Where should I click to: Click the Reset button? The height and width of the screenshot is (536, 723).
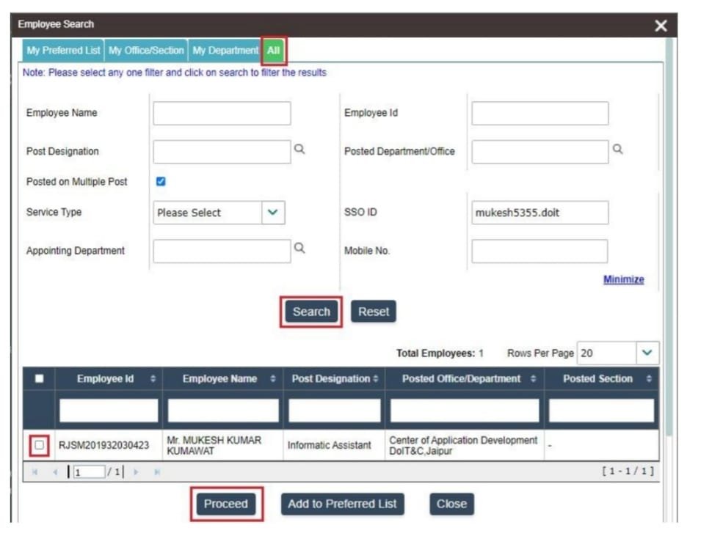(x=374, y=312)
